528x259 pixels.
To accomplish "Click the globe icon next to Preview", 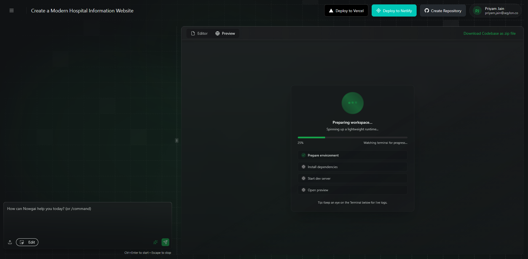I will [x=218, y=33].
